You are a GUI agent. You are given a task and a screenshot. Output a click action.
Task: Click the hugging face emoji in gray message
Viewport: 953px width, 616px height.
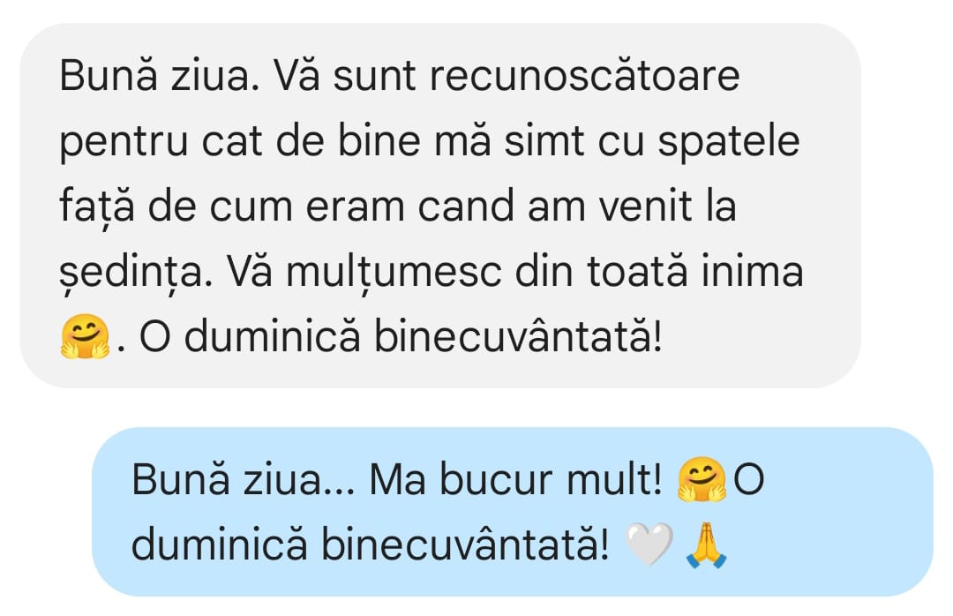[85, 336]
